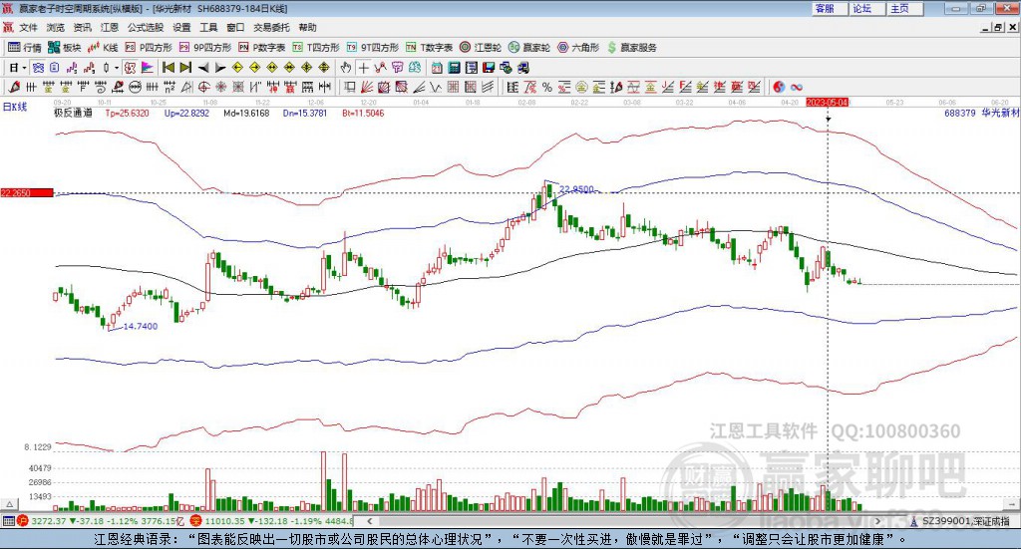Screen dimensions: 1021x549
Task: Toggle the crosshair cursor tool
Action: pos(364,68)
